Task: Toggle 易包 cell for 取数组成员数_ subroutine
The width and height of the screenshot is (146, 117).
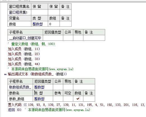Action: coord(68,87)
